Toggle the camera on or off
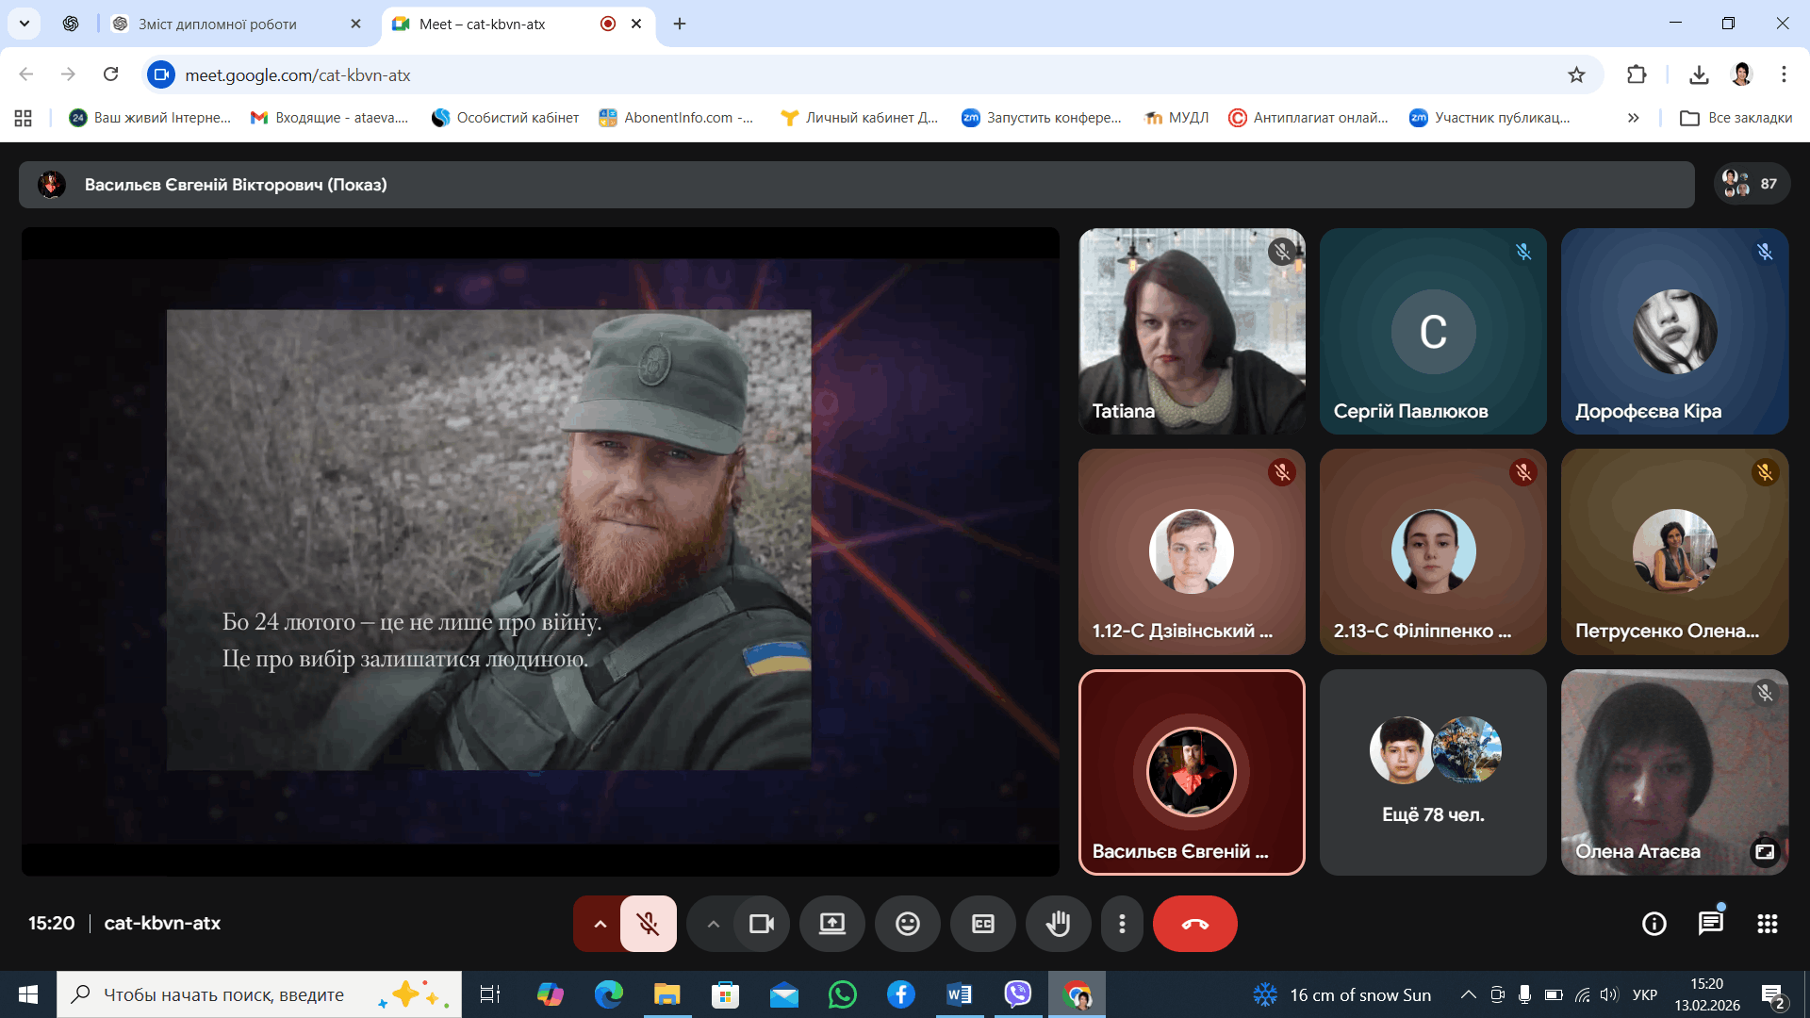This screenshot has height=1018, width=1810. (761, 924)
